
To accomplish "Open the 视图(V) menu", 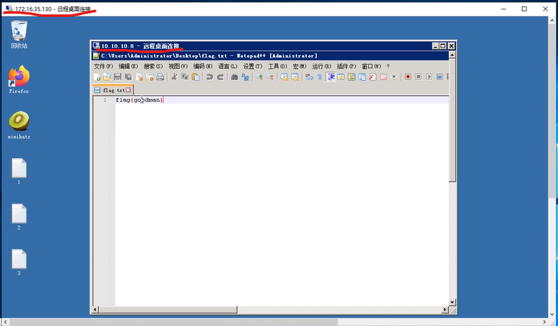I will coord(178,66).
